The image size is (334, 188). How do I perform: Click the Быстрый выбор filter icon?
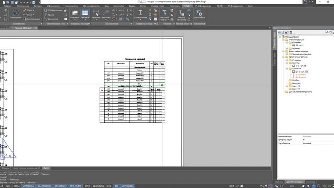click(x=164, y=13)
